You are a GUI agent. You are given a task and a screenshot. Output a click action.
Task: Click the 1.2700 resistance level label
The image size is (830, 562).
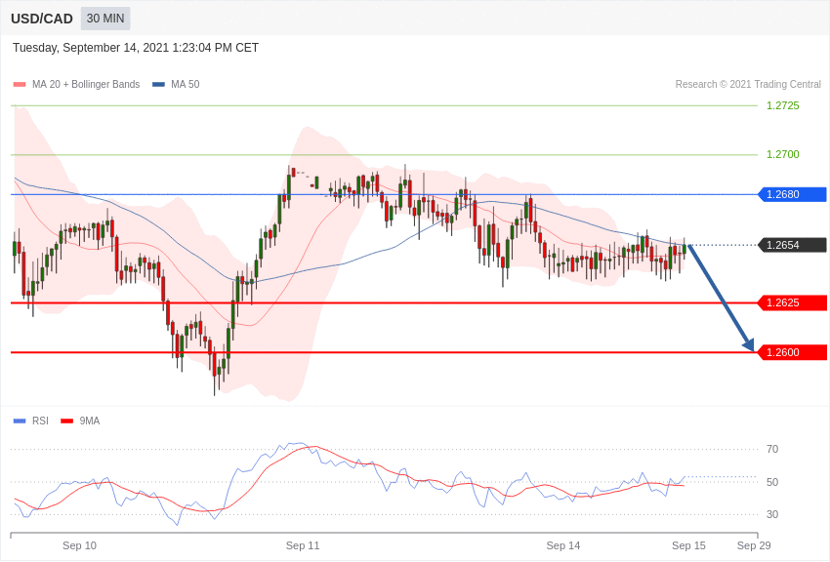pos(783,154)
